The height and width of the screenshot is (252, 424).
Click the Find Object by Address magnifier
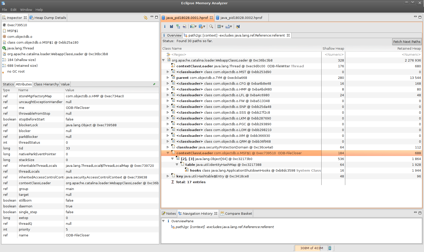(211, 26)
